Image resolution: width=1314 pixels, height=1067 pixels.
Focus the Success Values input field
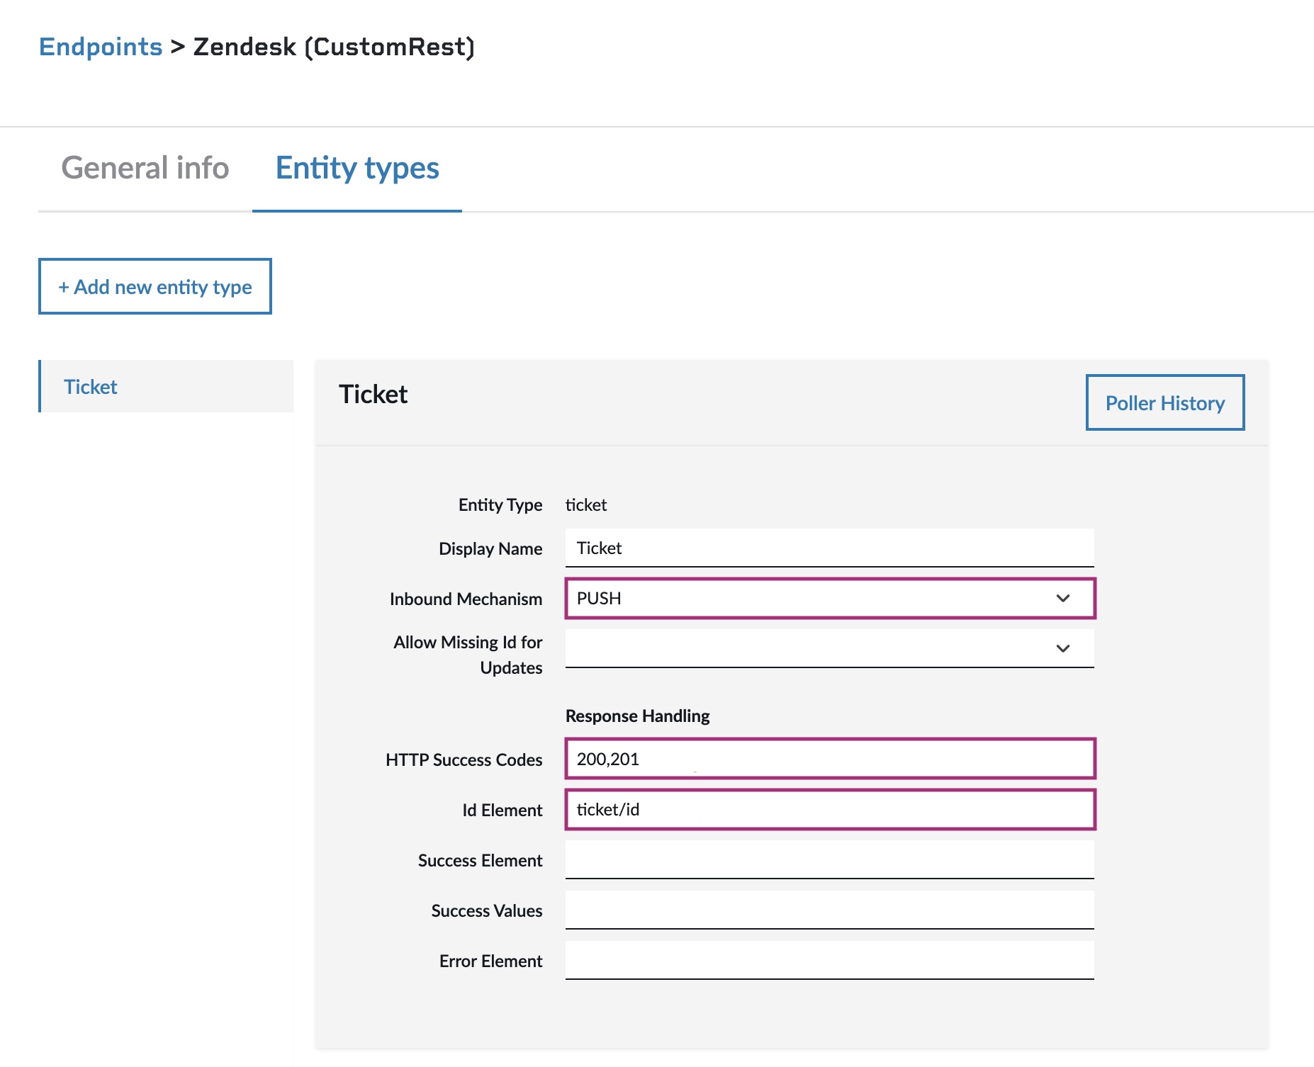point(830,910)
